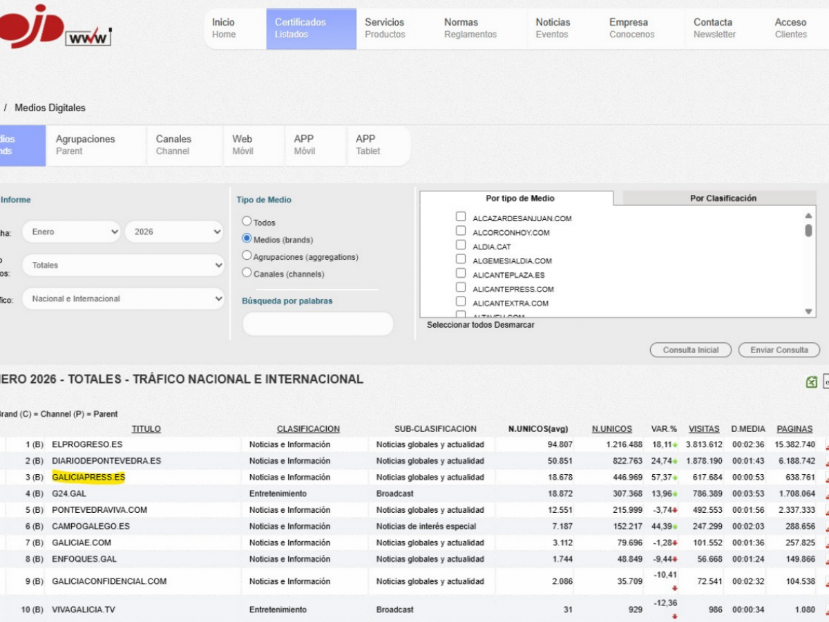
Task: Open the Nacional e Internacional dropdown
Action: click(x=123, y=299)
